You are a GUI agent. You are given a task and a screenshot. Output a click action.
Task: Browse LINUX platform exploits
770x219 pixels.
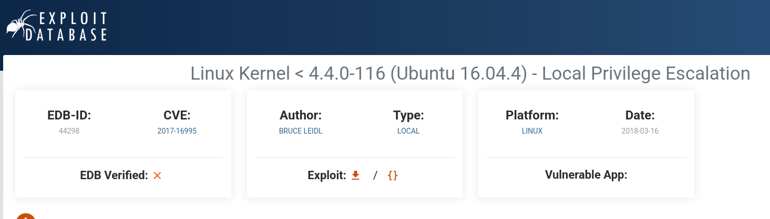tap(532, 131)
